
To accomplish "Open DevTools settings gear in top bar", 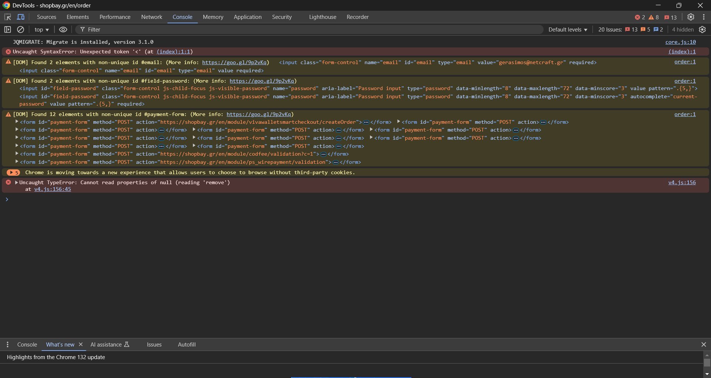I will (x=691, y=17).
